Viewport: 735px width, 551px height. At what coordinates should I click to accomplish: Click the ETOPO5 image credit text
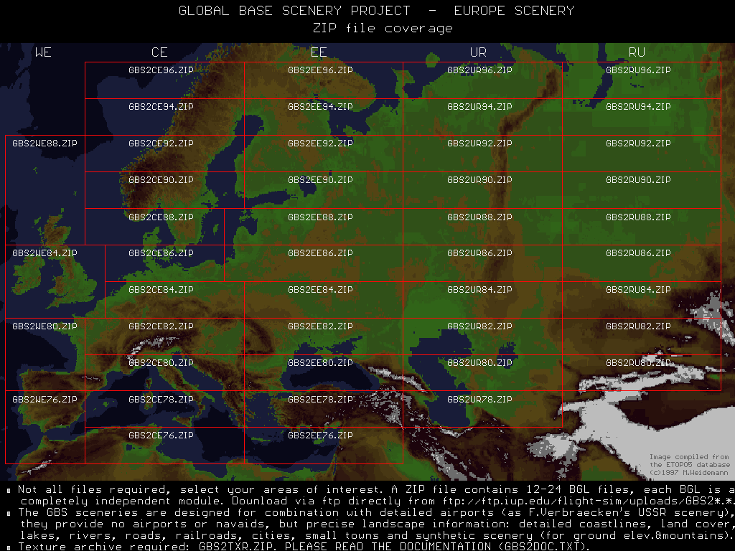point(689,464)
